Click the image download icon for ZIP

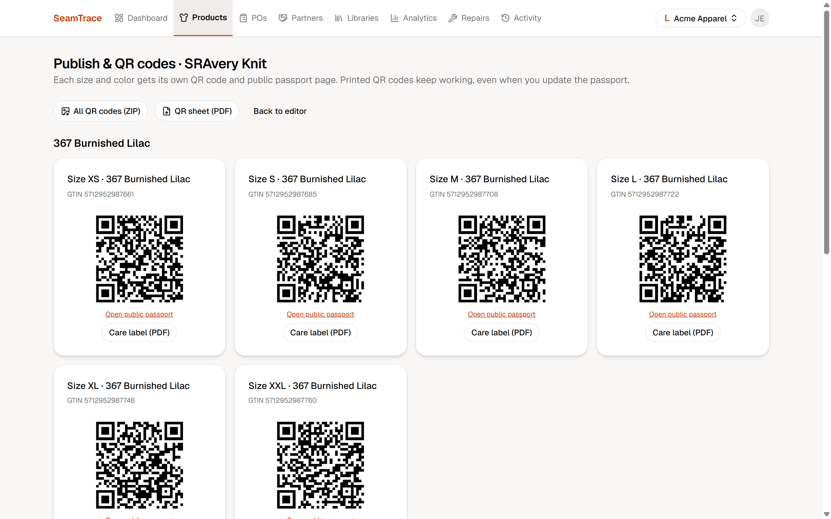click(65, 111)
